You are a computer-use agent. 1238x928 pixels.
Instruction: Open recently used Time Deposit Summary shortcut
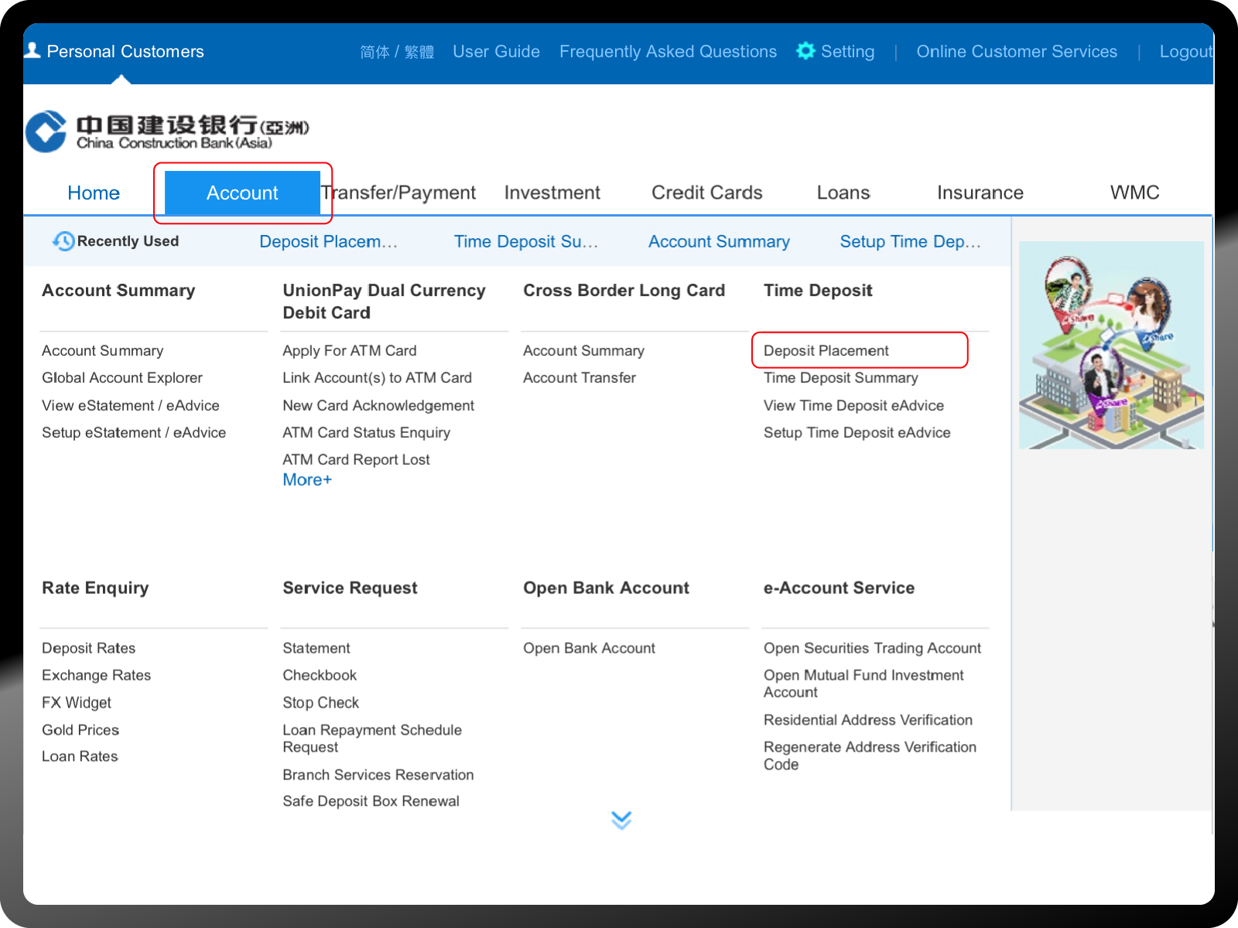pyautogui.click(x=525, y=242)
